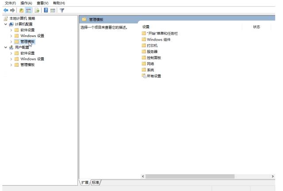Select the 本地计算机 策略 root node
The width and height of the screenshot is (283, 191).
pos(22,19)
